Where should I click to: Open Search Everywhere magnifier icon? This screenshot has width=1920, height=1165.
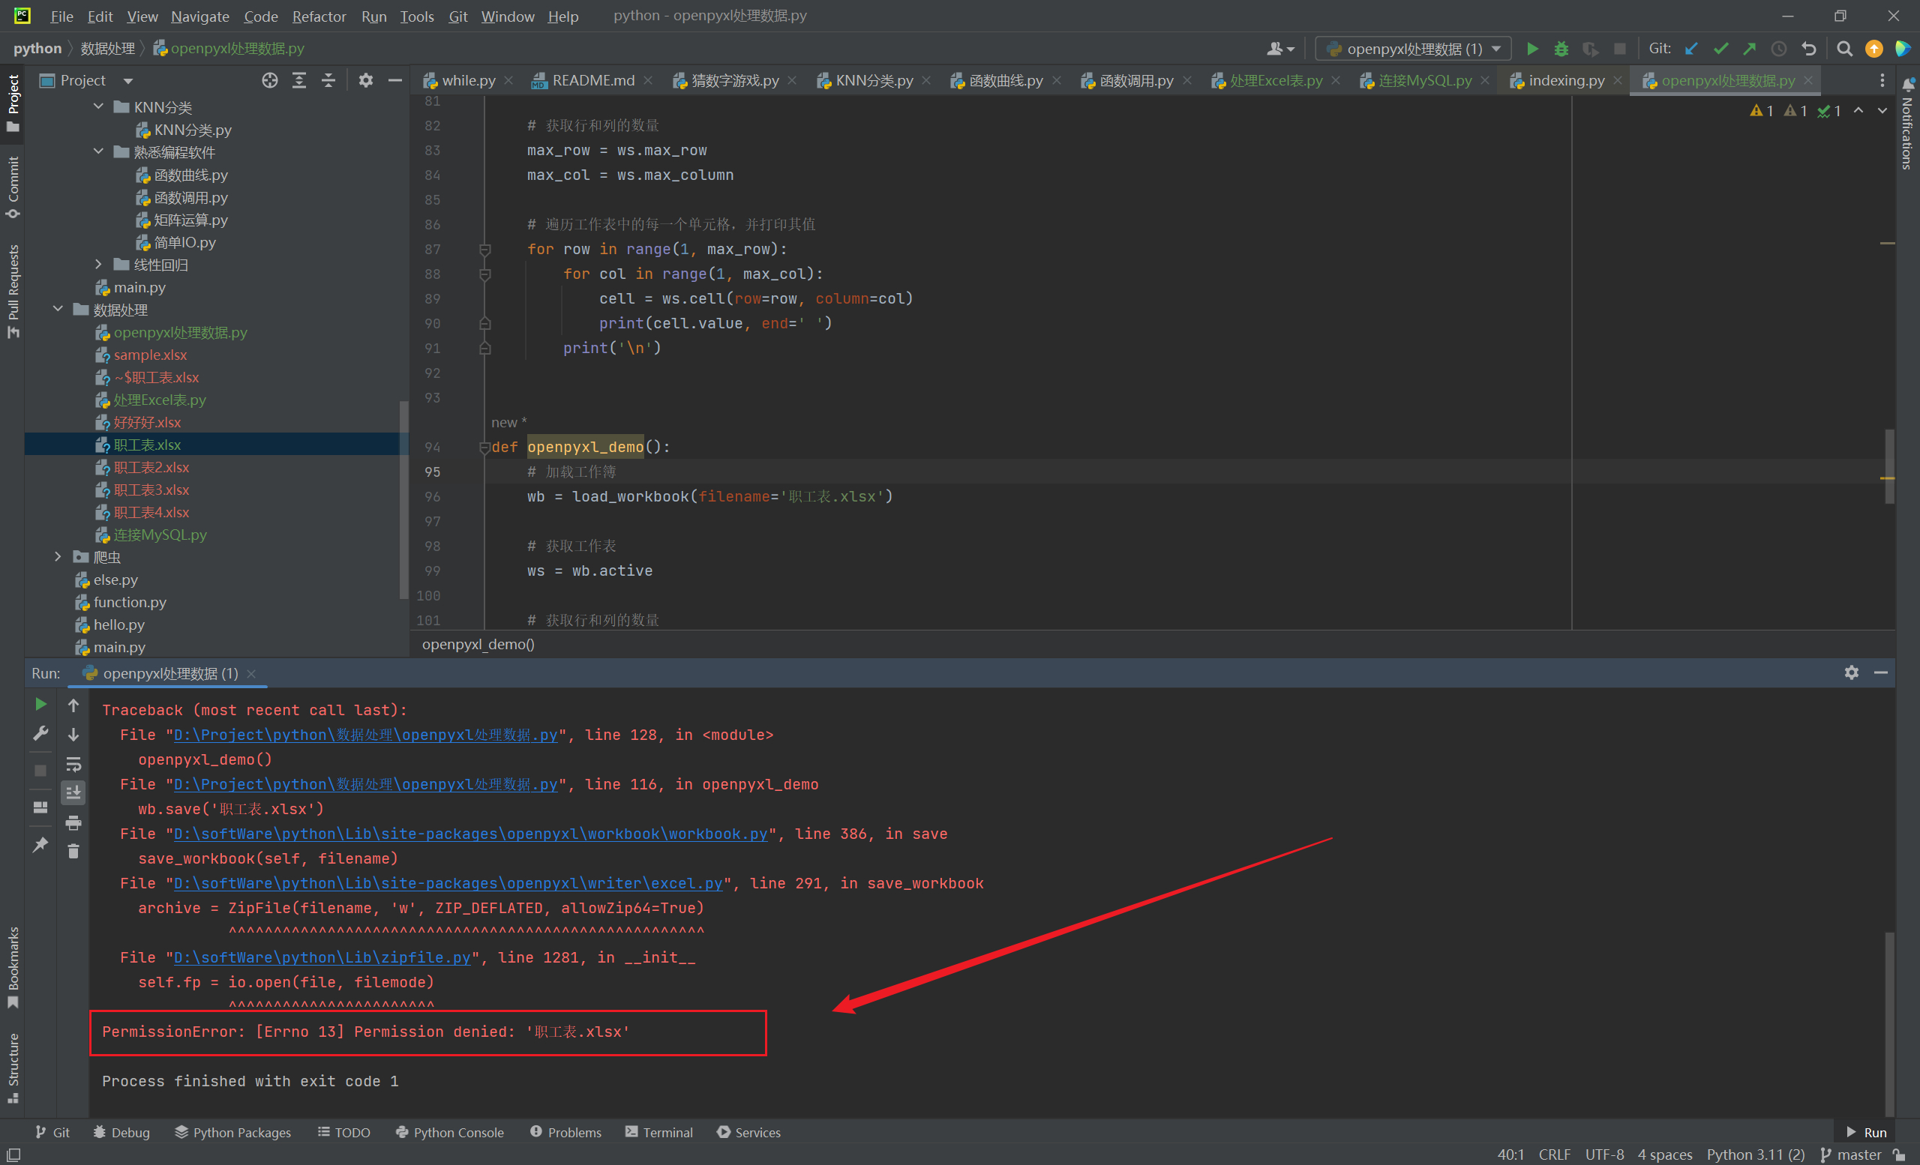1844,48
